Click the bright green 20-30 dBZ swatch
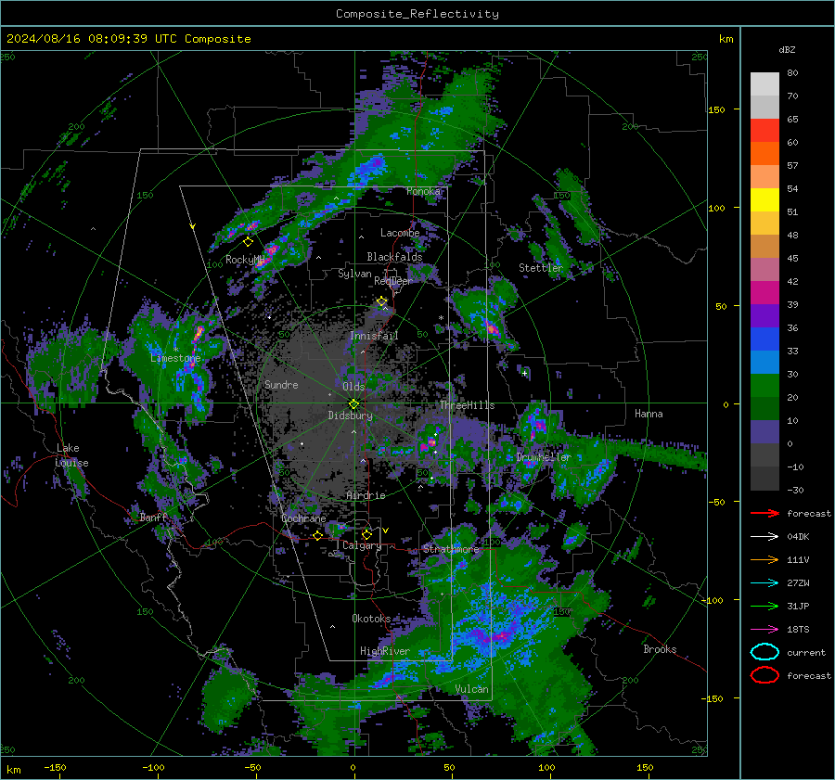 [x=764, y=386]
